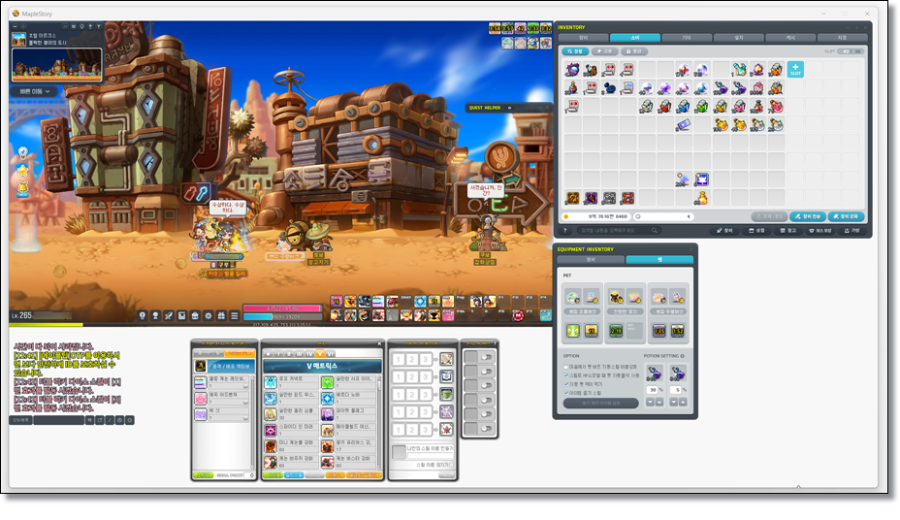Decrease the 5% potion threshold with down arrow

[674, 403]
